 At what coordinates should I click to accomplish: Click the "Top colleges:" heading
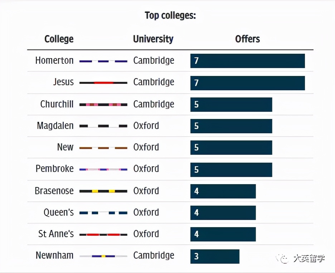[170, 16]
